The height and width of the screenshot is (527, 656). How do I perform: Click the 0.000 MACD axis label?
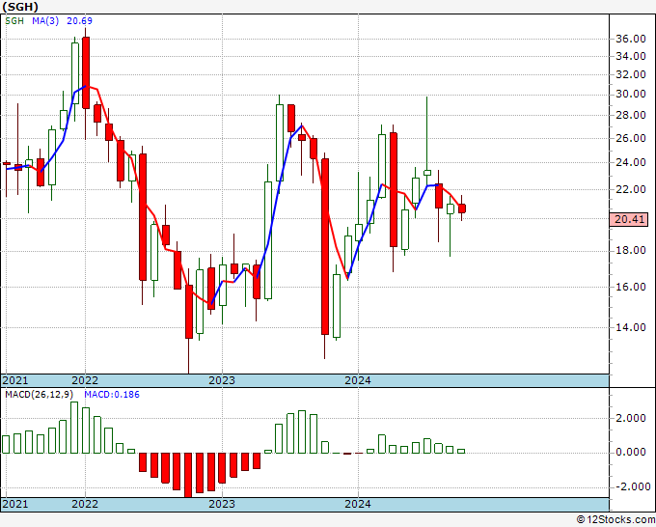point(631,452)
